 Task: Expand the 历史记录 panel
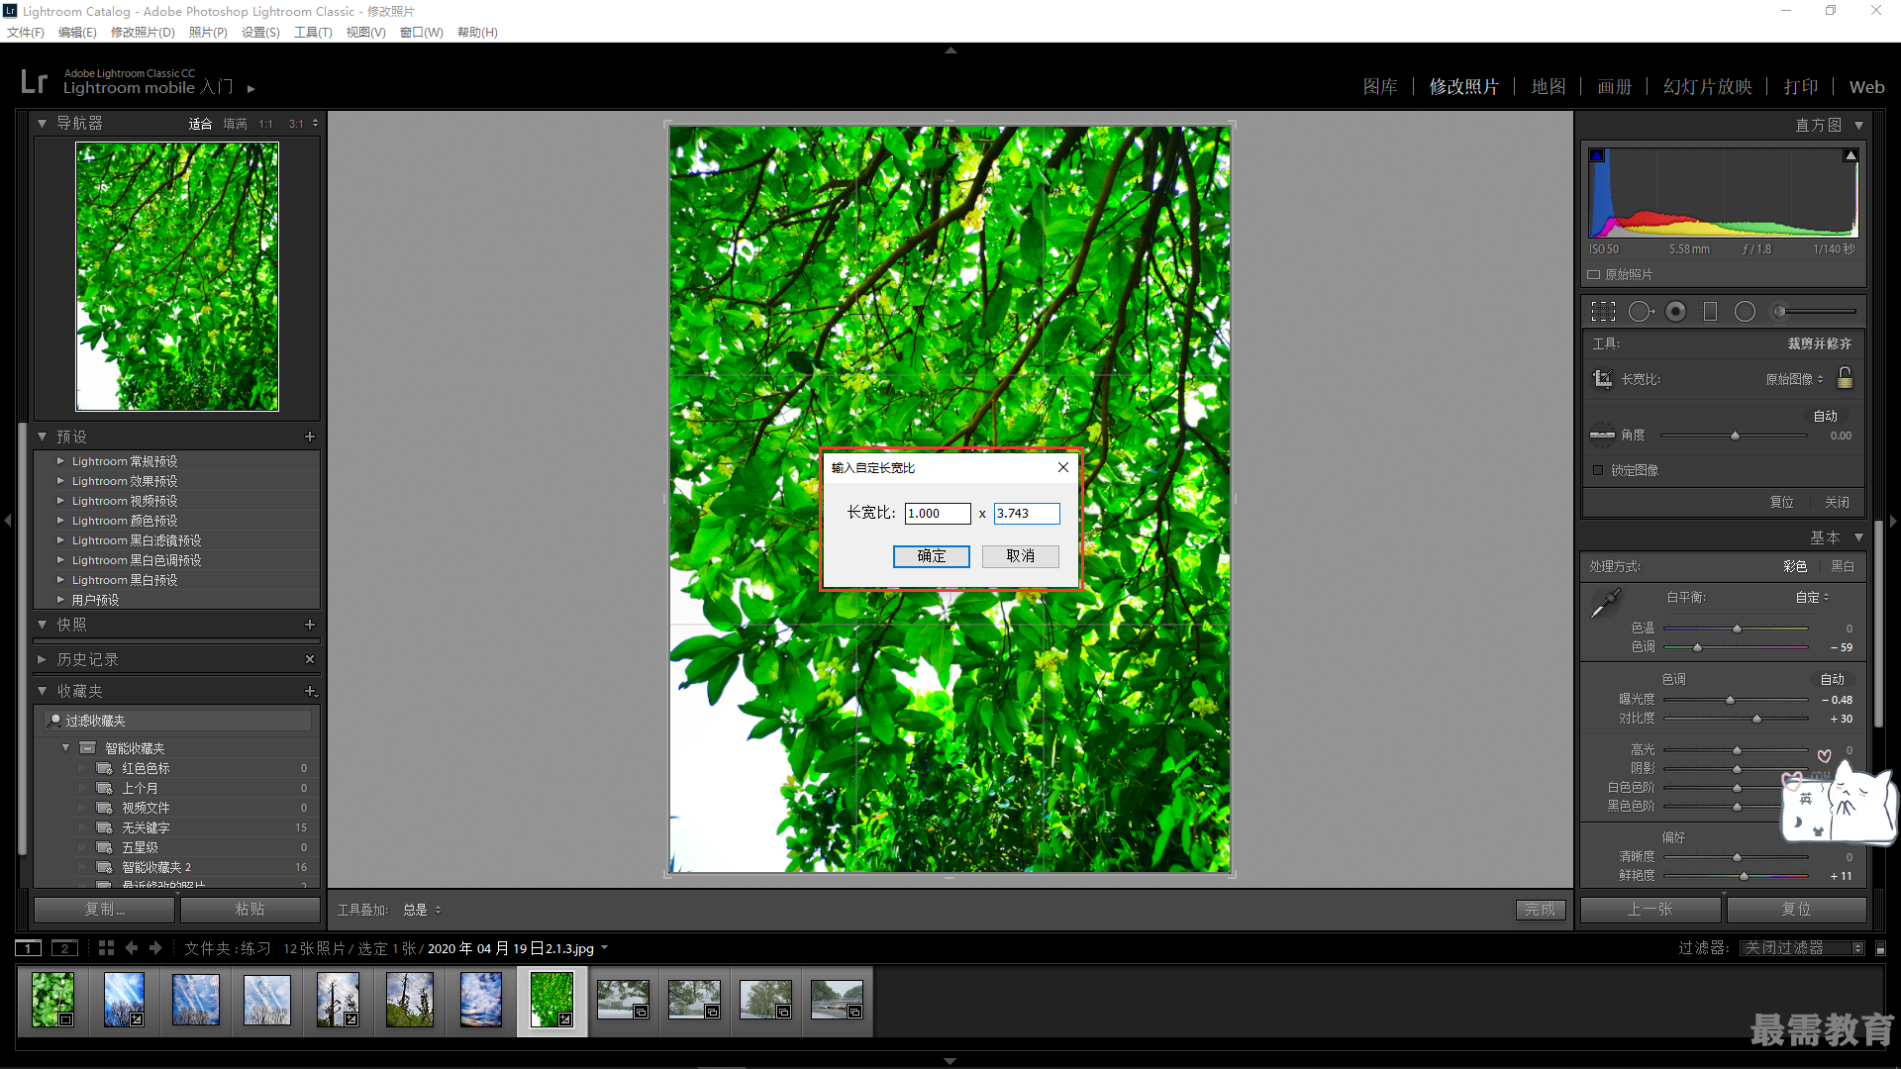pos(43,659)
